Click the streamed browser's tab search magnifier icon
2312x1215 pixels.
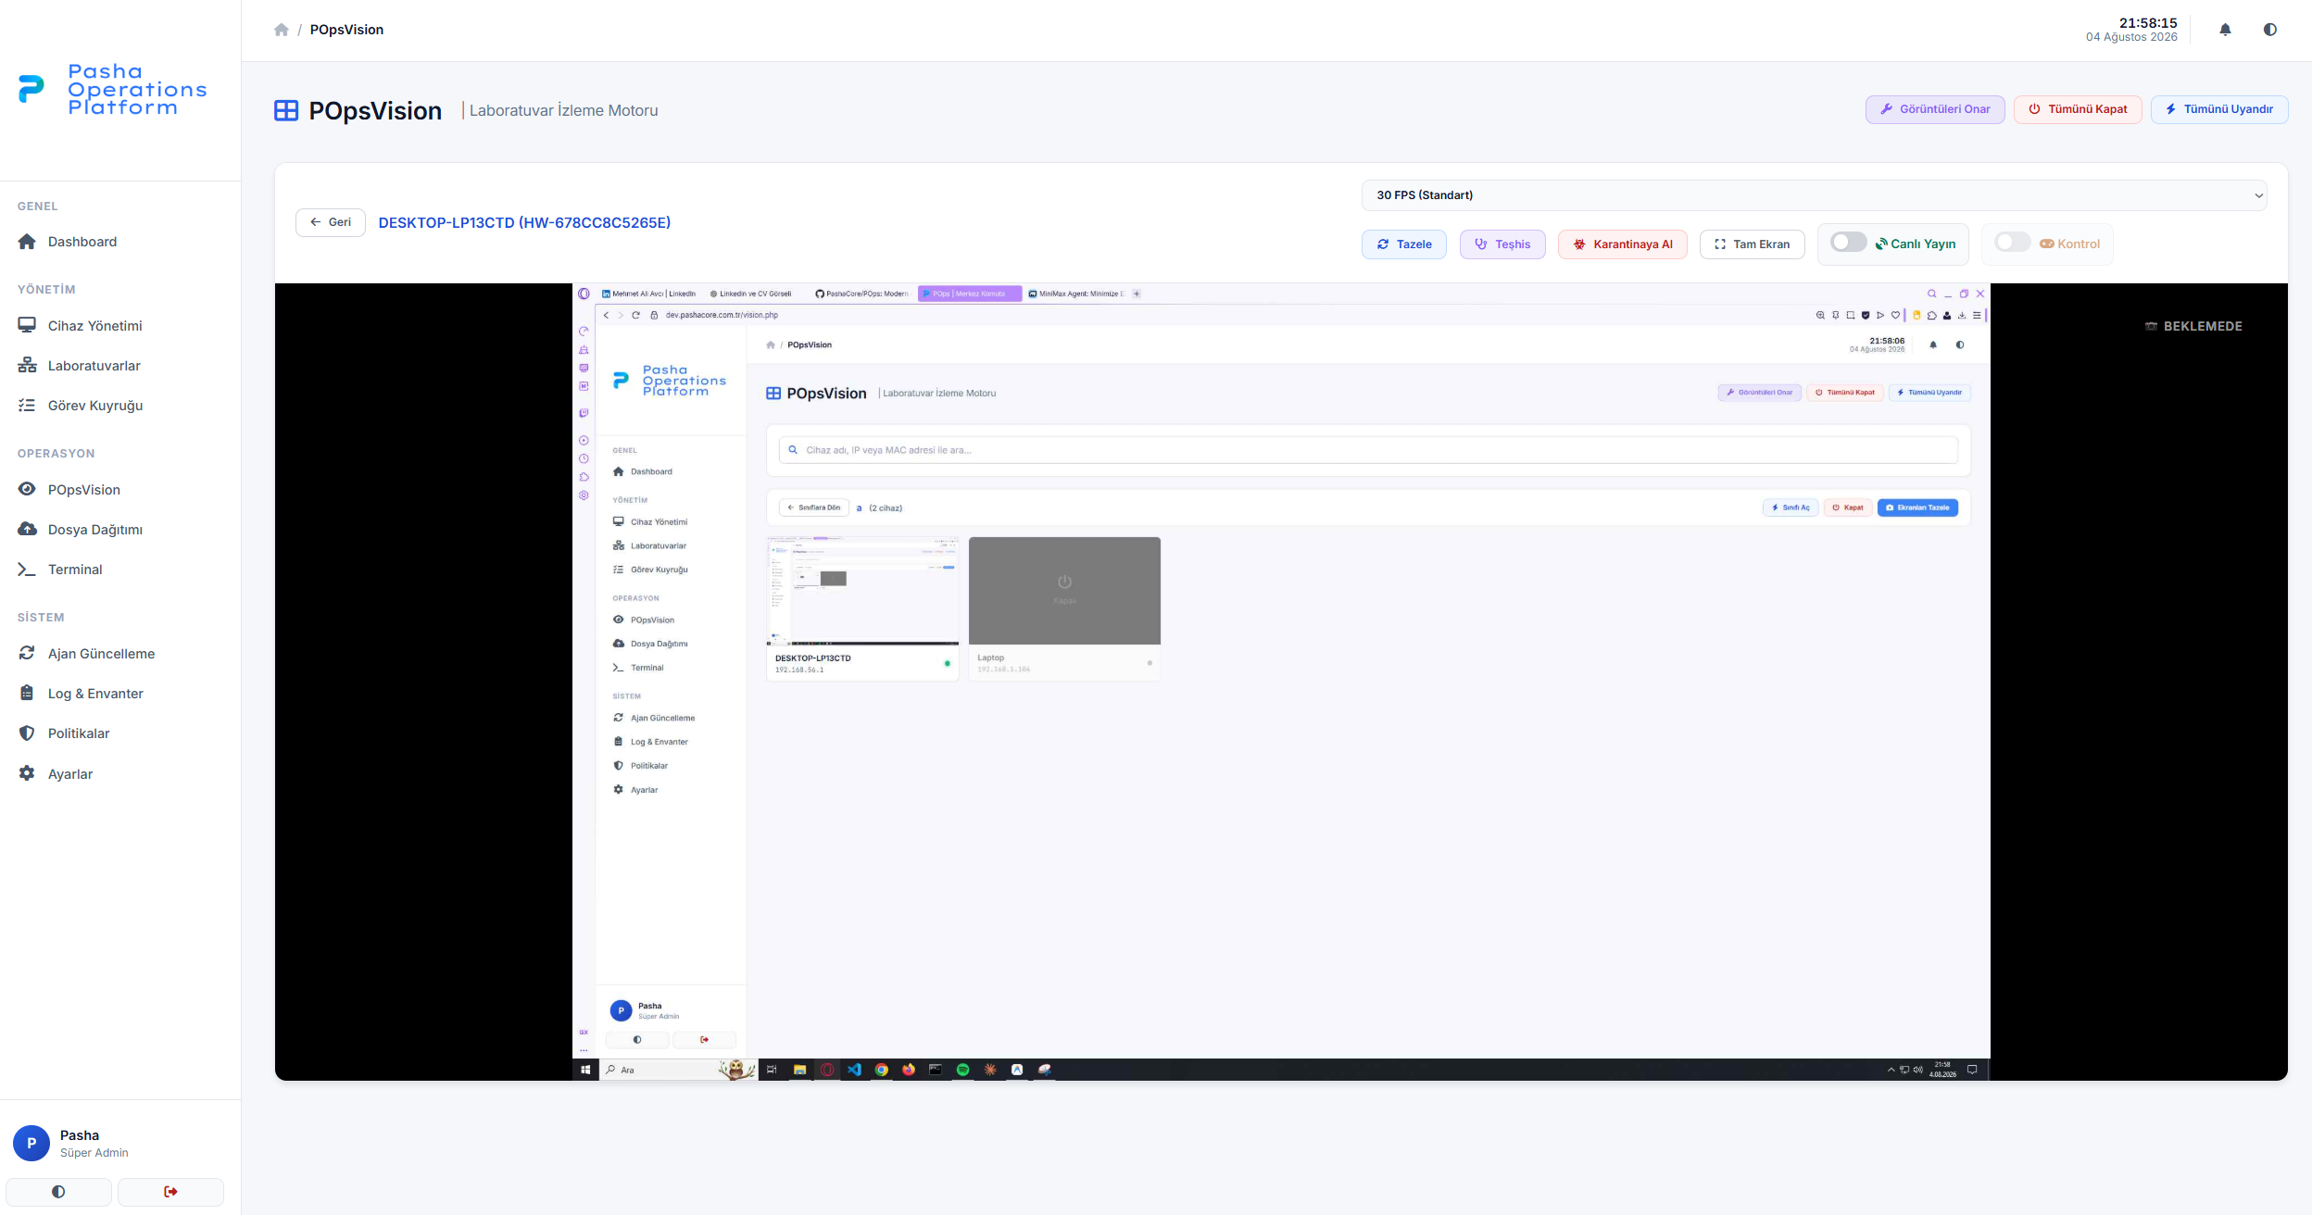click(1932, 294)
